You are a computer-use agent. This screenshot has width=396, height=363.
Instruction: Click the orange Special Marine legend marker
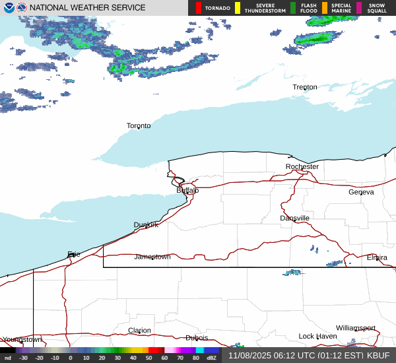[325, 8]
